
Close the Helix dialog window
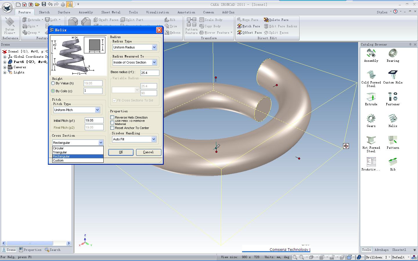[x=159, y=30]
